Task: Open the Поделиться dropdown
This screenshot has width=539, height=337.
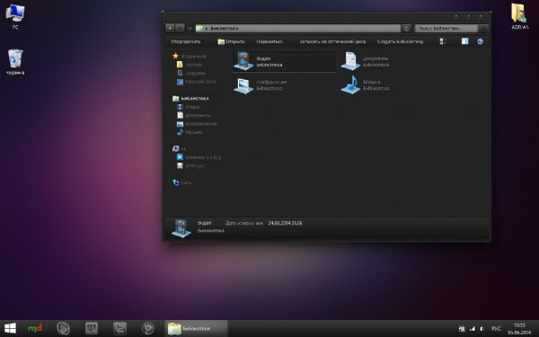Action: point(271,41)
